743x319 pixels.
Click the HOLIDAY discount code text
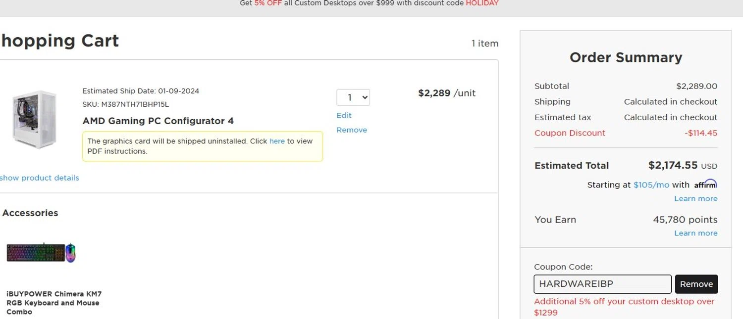(x=482, y=3)
